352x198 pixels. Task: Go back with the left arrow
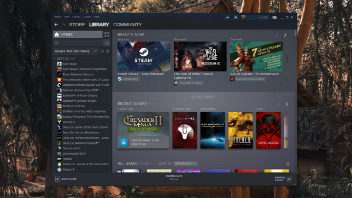pyautogui.click(x=56, y=25)
